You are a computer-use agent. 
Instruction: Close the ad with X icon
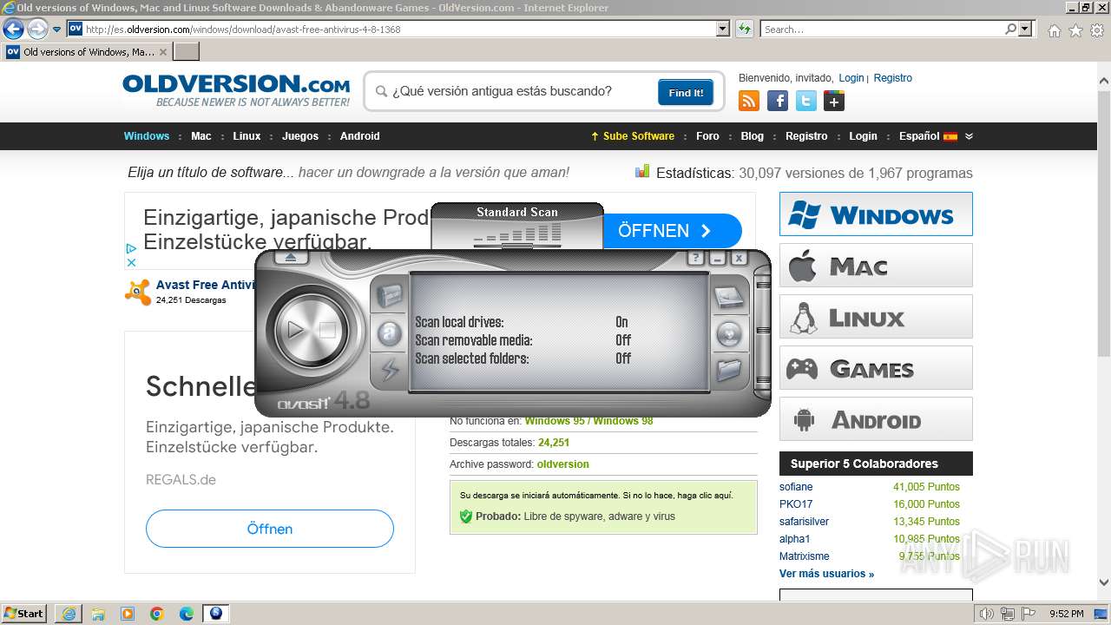[131, 261]
